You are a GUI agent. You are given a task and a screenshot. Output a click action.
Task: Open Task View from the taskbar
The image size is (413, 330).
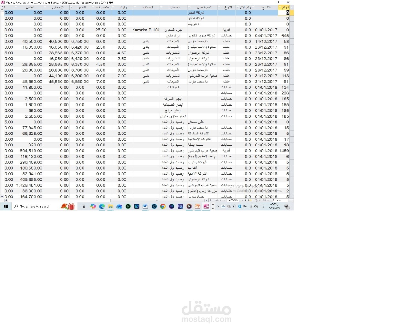[83, 206]
